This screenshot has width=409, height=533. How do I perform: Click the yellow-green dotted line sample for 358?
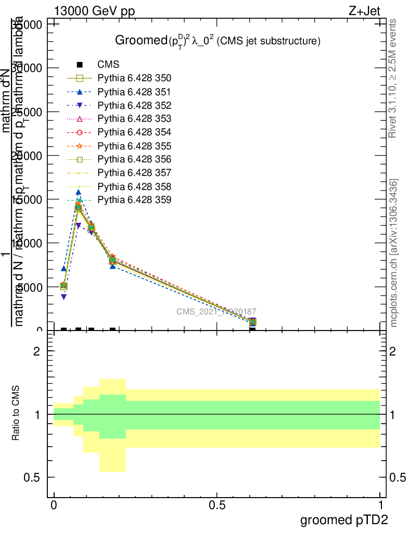pyautogui.click(x=80, y=187)
